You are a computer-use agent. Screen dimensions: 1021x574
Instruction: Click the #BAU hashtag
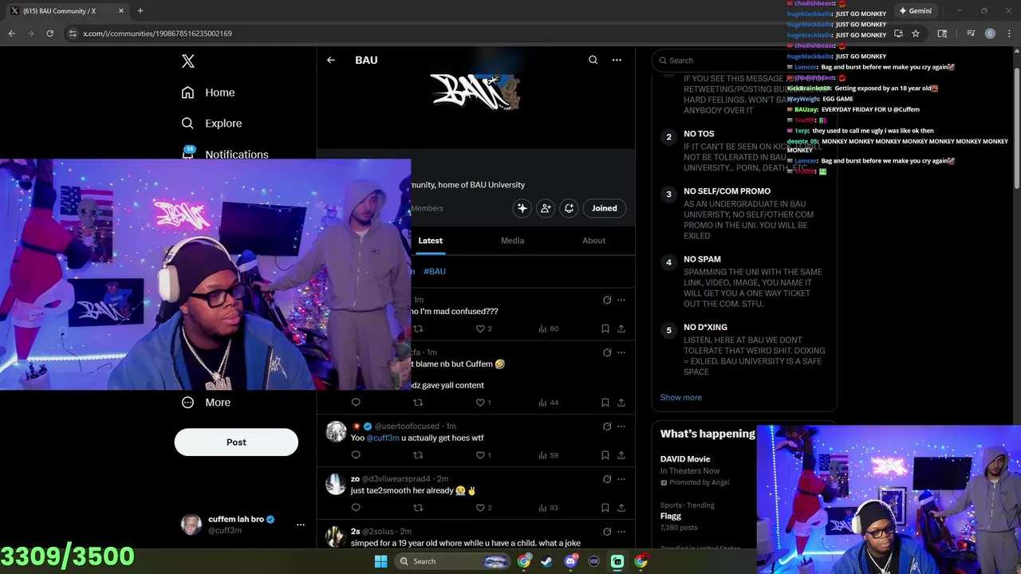(x=435, y=271)
